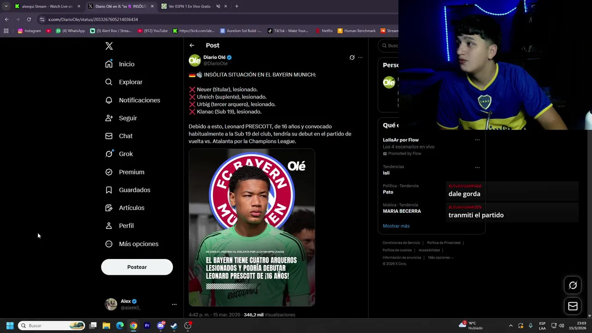Open the floating Grok button
Viewport: 592px width, 333px height.
pos(573,285)
